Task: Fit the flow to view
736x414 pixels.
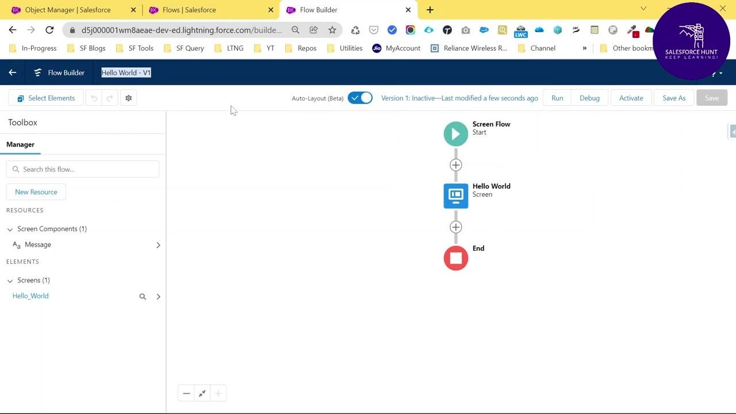Action: (x=202, y=394)
